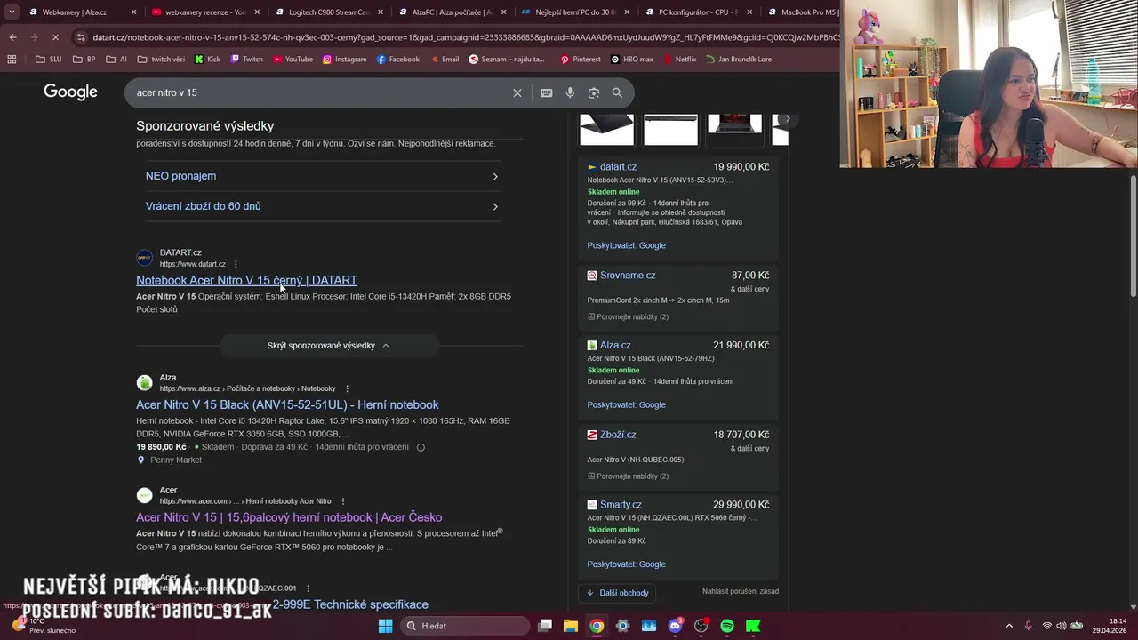1138x640 pixels.
Task: Open more options for DATART.cz result
Action: pos(236,264)
